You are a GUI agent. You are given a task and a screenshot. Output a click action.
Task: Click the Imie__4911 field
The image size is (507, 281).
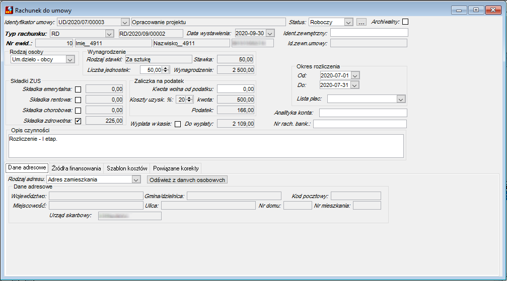(x=113, y=43)
